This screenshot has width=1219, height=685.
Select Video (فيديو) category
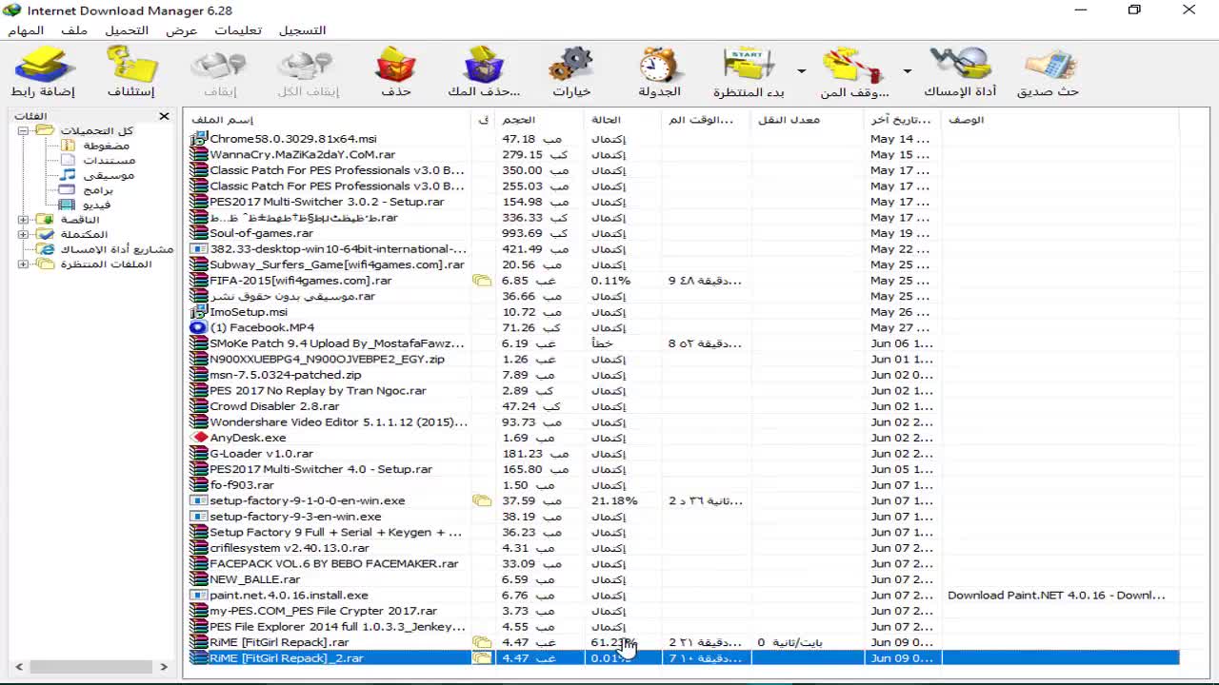point(96,205)
